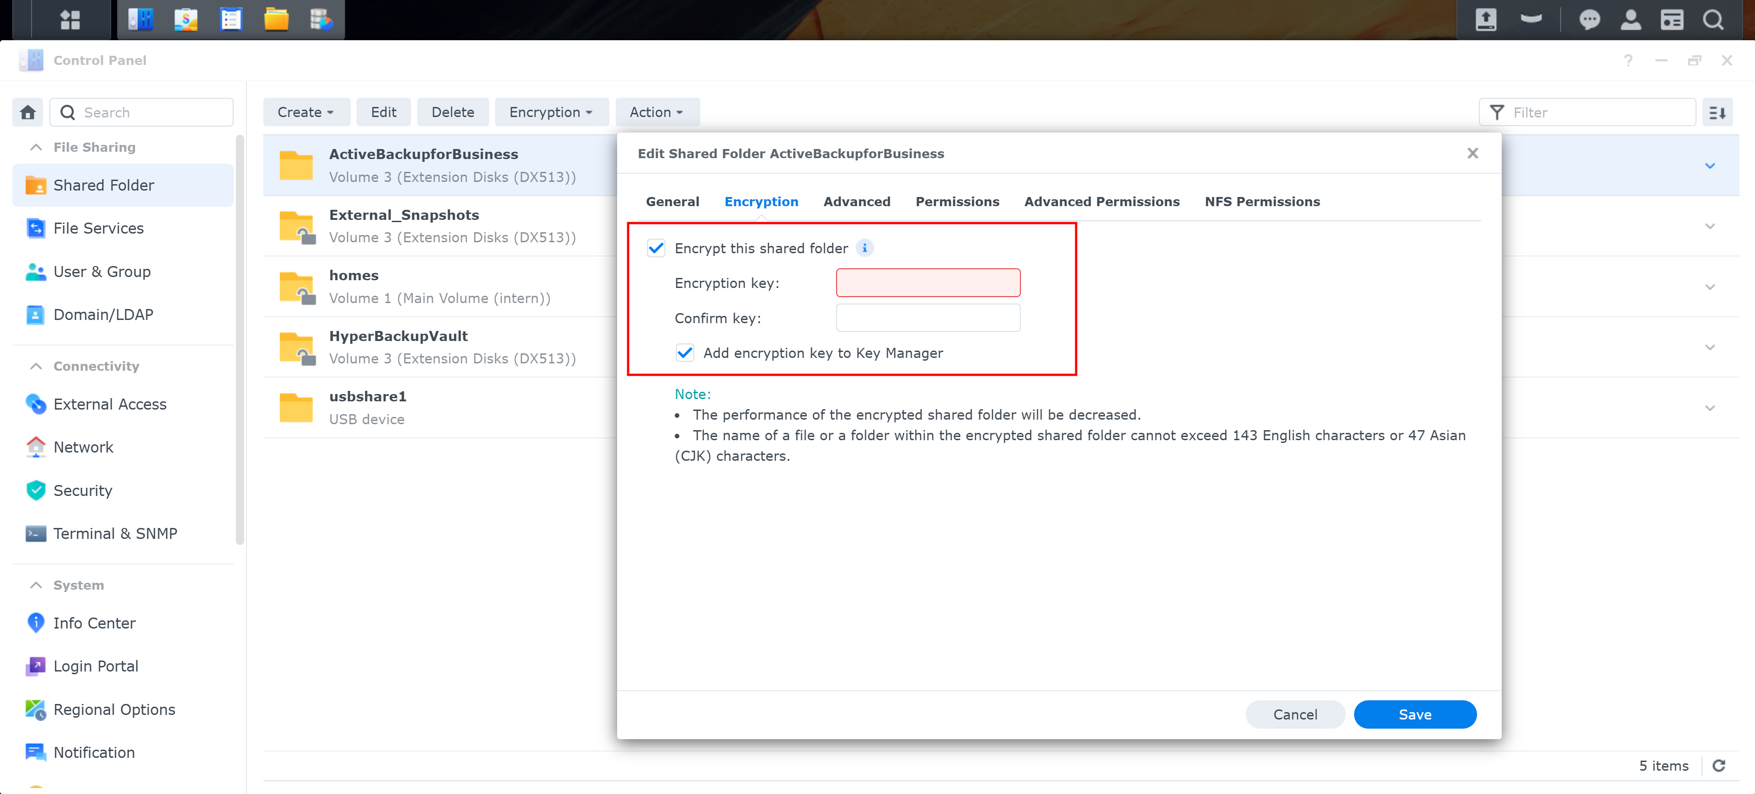This screenshot has width=1755, height=794.
Task: Open the upload queue icon
Action: pyautogui.click(x=1486, y=20)
